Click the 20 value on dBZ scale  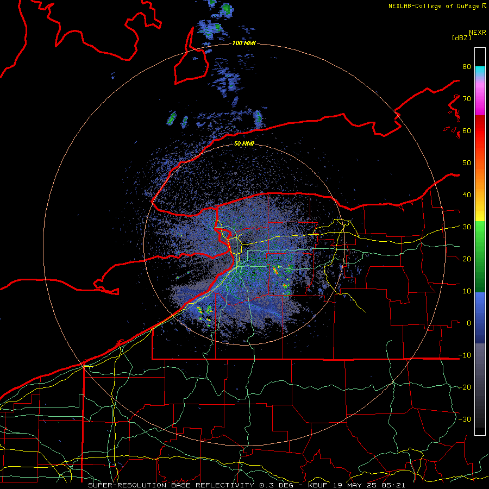coord(467,259)
